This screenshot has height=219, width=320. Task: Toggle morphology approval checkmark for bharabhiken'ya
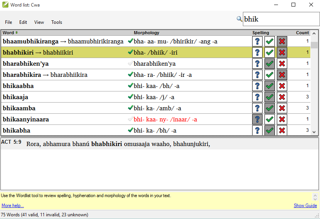130,63
